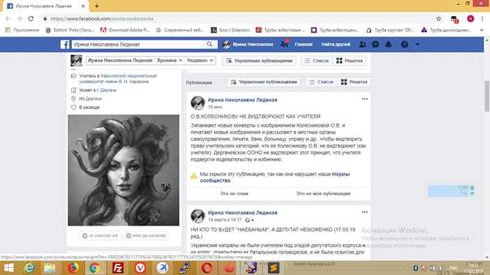490x275 pixels.
Task: Click the search magnifier in Facebook bar
Action: pos(209,45)
